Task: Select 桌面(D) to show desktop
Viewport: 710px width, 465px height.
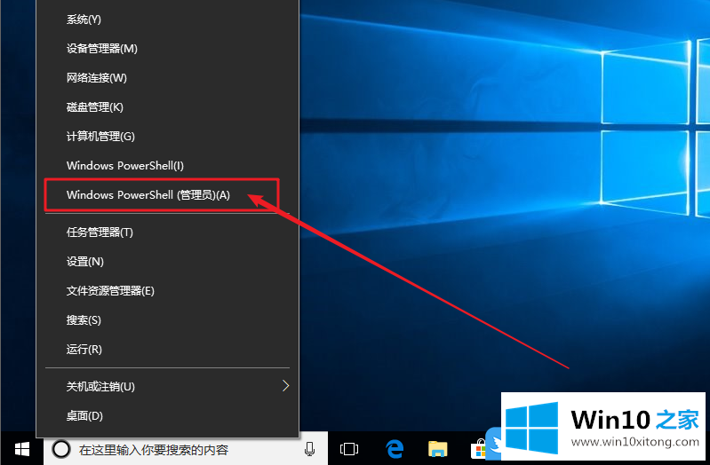Action: point(168,415)
